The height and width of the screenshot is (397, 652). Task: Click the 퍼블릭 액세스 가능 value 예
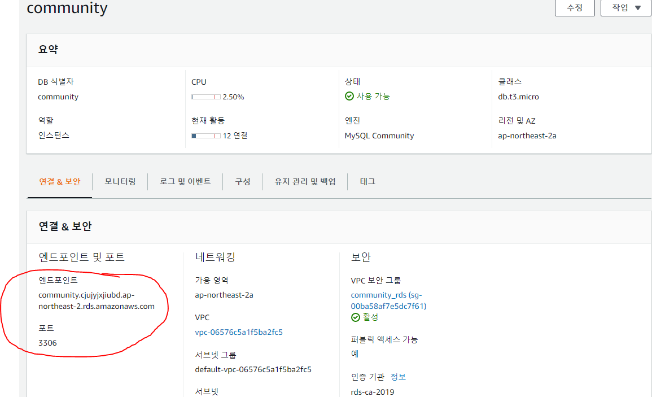click(355, 354)
